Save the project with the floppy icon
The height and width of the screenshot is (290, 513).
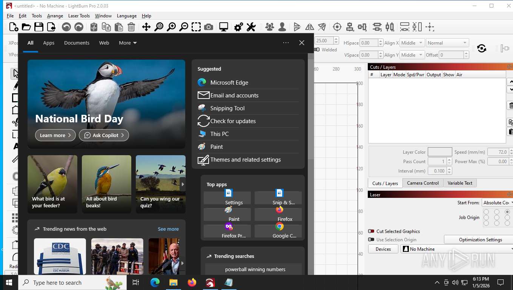[38, 27]
